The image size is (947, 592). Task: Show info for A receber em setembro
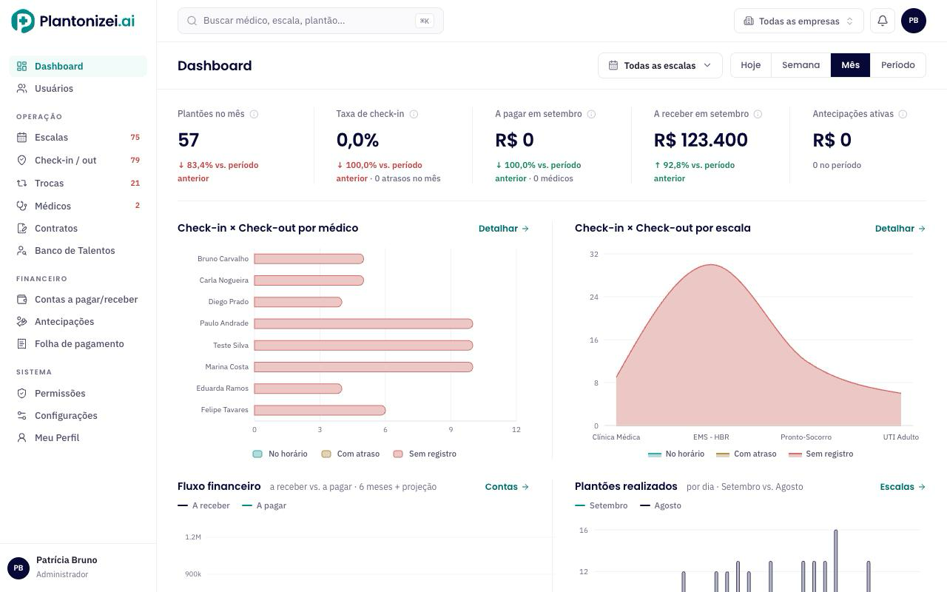(758, 114)
